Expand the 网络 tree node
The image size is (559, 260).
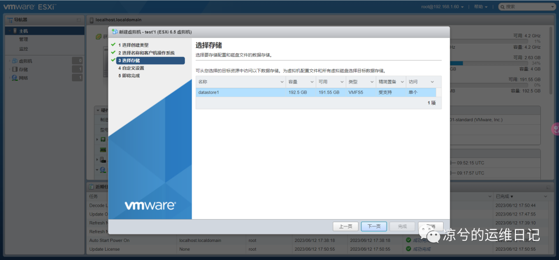pyautogui.click(x=9, y=78)
